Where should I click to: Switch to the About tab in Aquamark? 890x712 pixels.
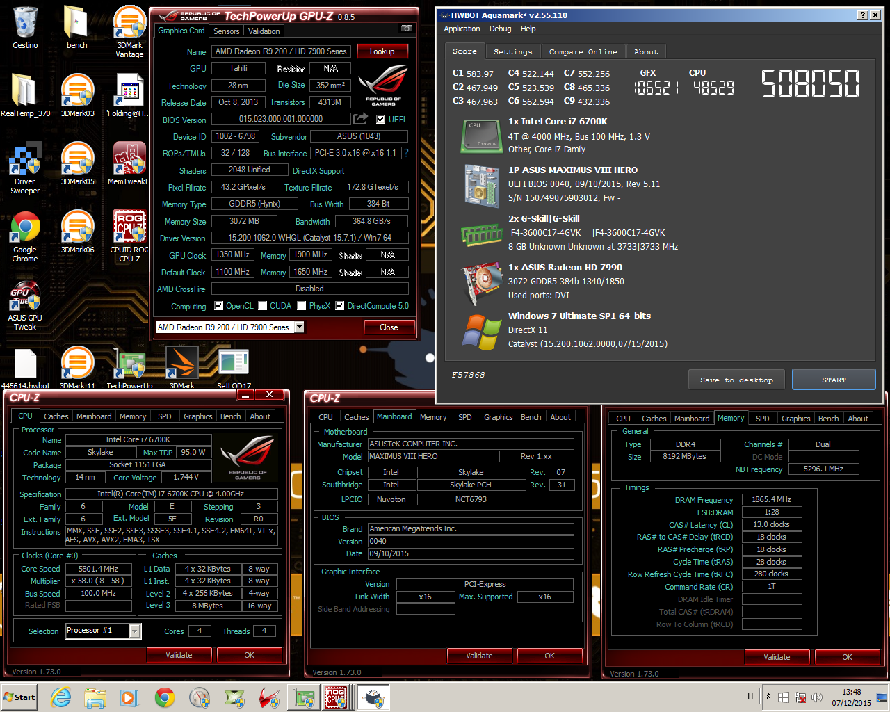pyautogui.click(x=646, y=52)
